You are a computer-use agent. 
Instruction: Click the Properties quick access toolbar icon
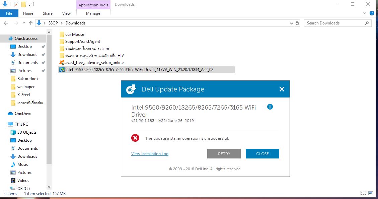(x=16, y=4)
